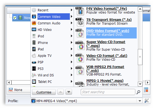156x110 pixels.
Task: Click the clear list icon with red X
Action: (146, 90)
